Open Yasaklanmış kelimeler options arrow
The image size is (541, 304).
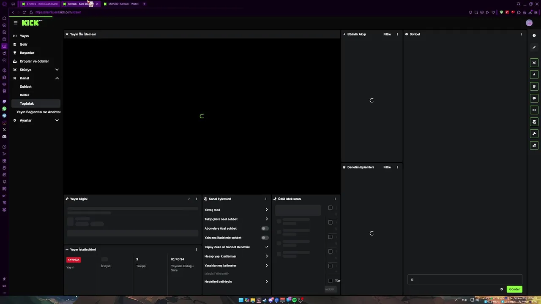click(x=267, y=266)
